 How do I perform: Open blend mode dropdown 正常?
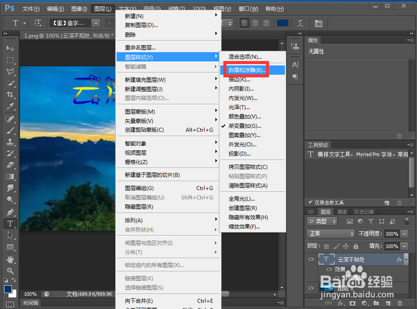click(x=331, y=234)
